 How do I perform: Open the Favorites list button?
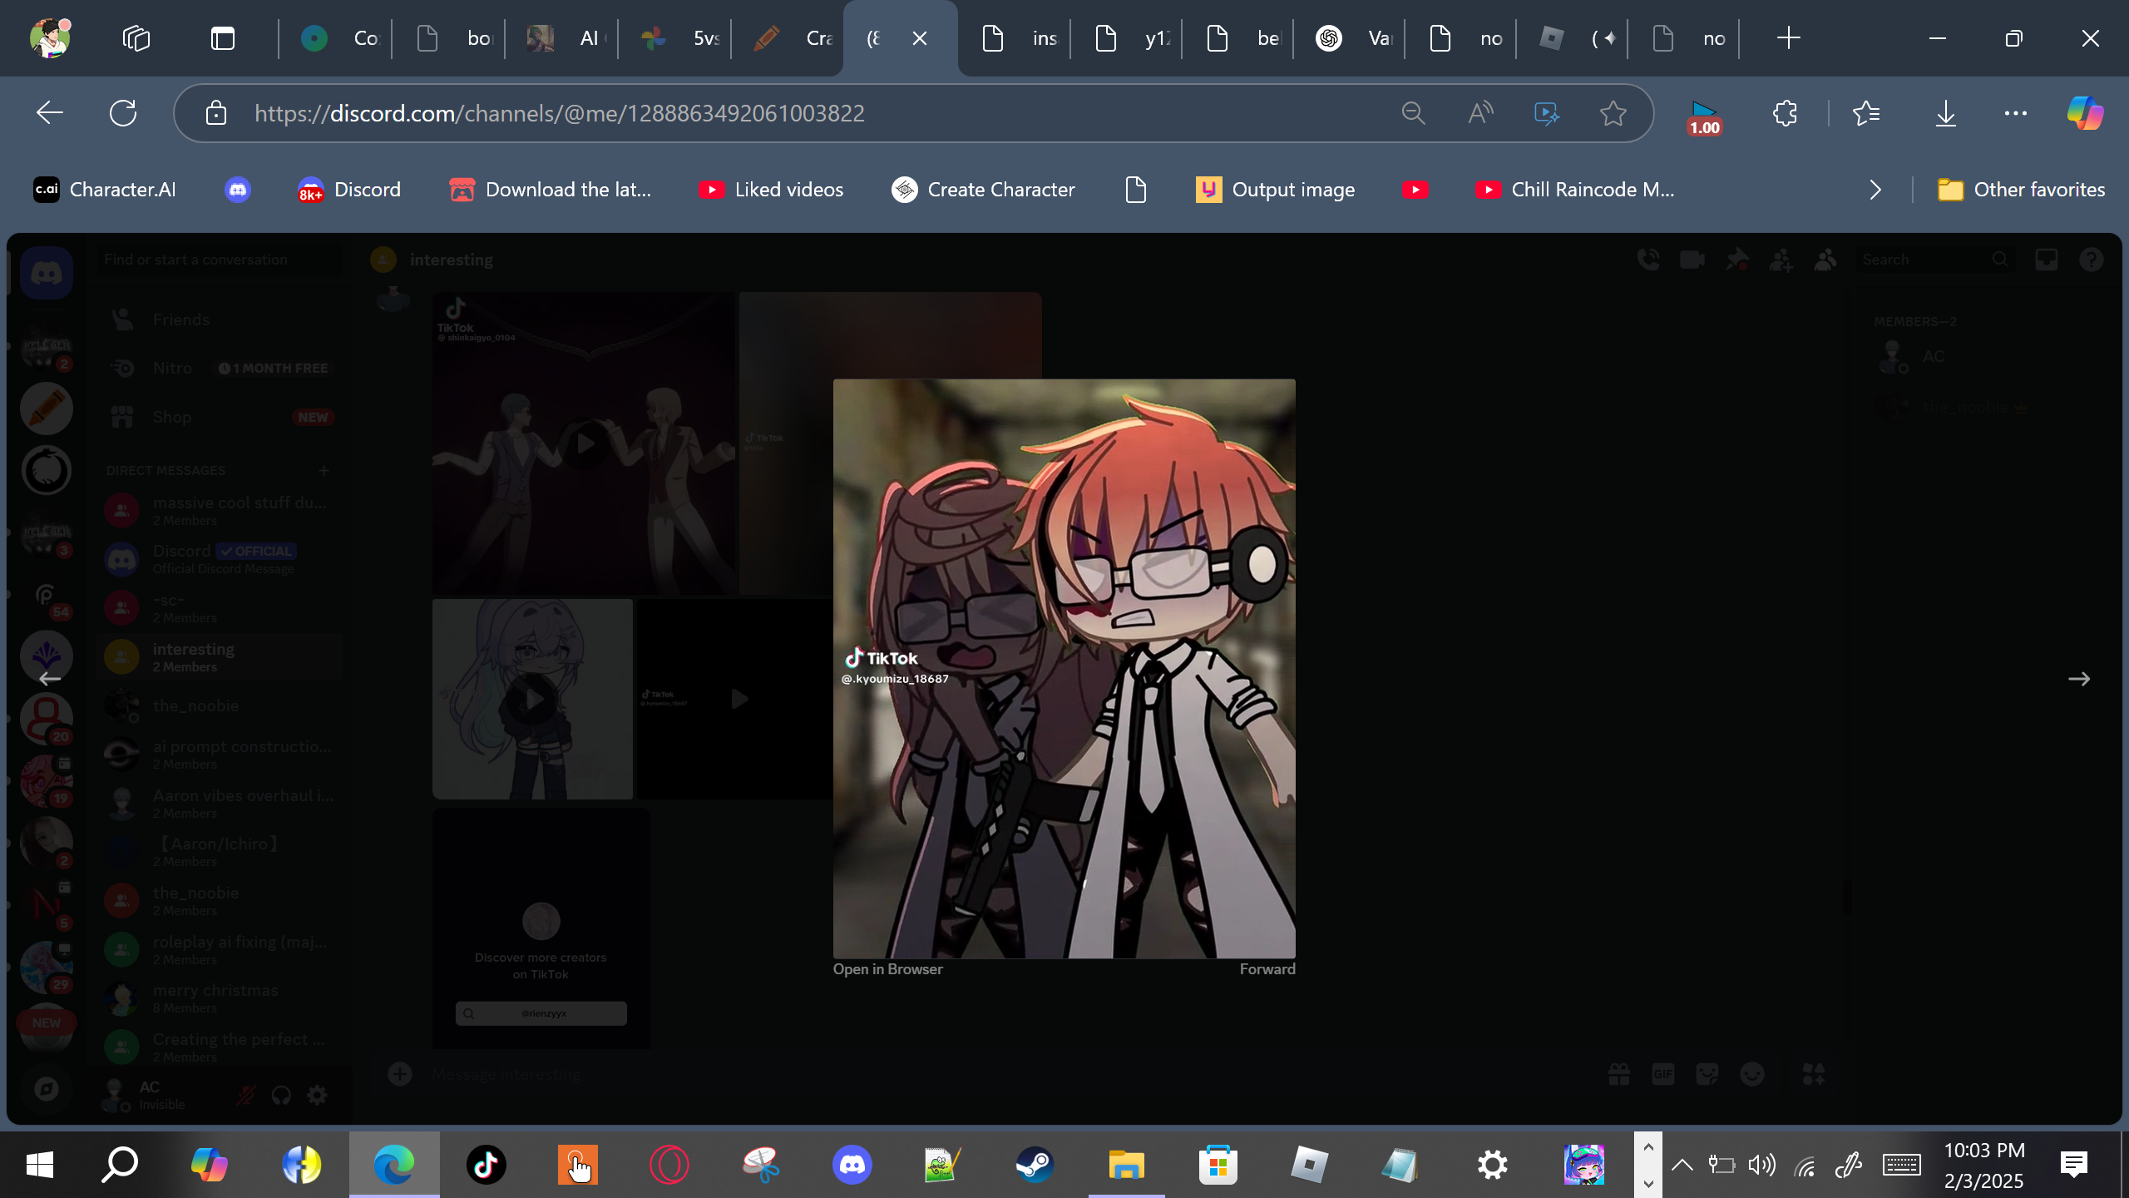coord(1866,113)
